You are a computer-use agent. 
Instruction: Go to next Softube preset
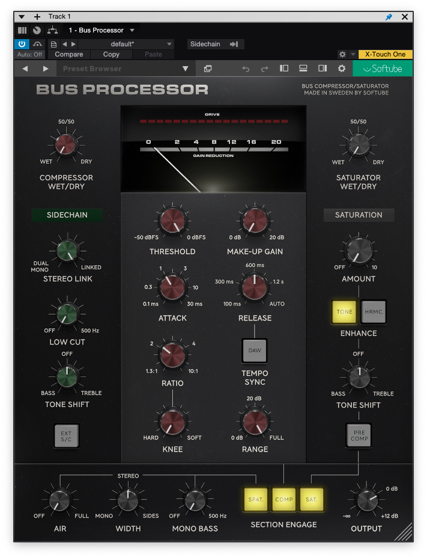(46, 69)
